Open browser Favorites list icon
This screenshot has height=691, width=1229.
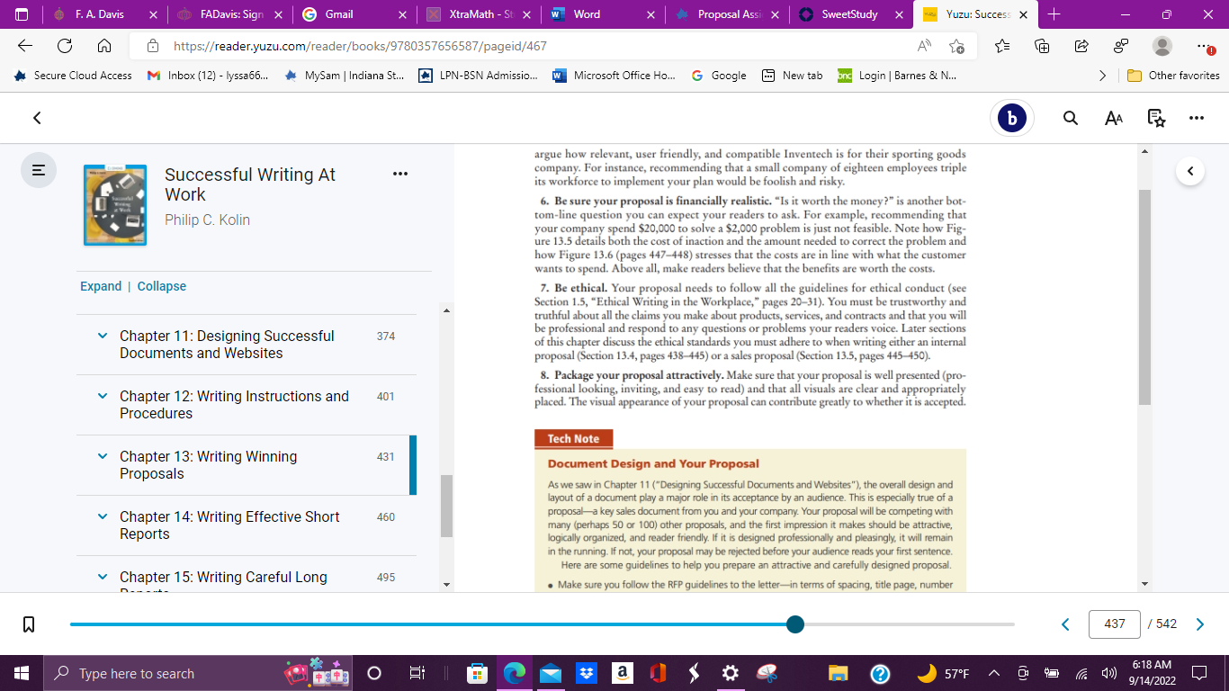1002,46
